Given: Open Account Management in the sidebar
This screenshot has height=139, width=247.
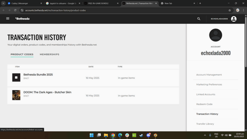Looking at the screenshot, I should click(x=209, y=75).
